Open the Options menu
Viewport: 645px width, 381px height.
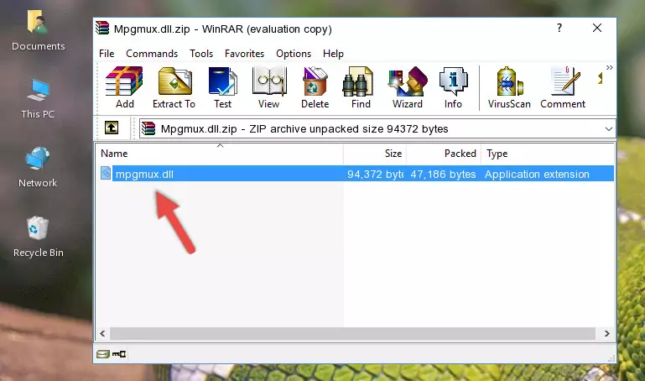click(x=294, y=54)
